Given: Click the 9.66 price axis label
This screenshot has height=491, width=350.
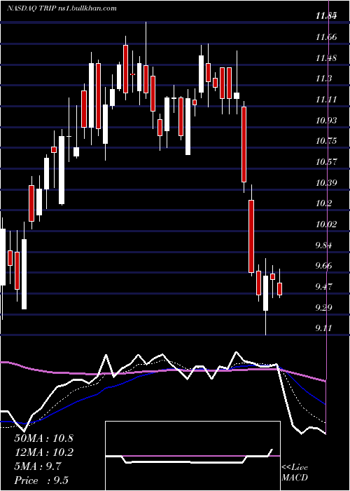Looking at the screenshot, I should [323, 266].
